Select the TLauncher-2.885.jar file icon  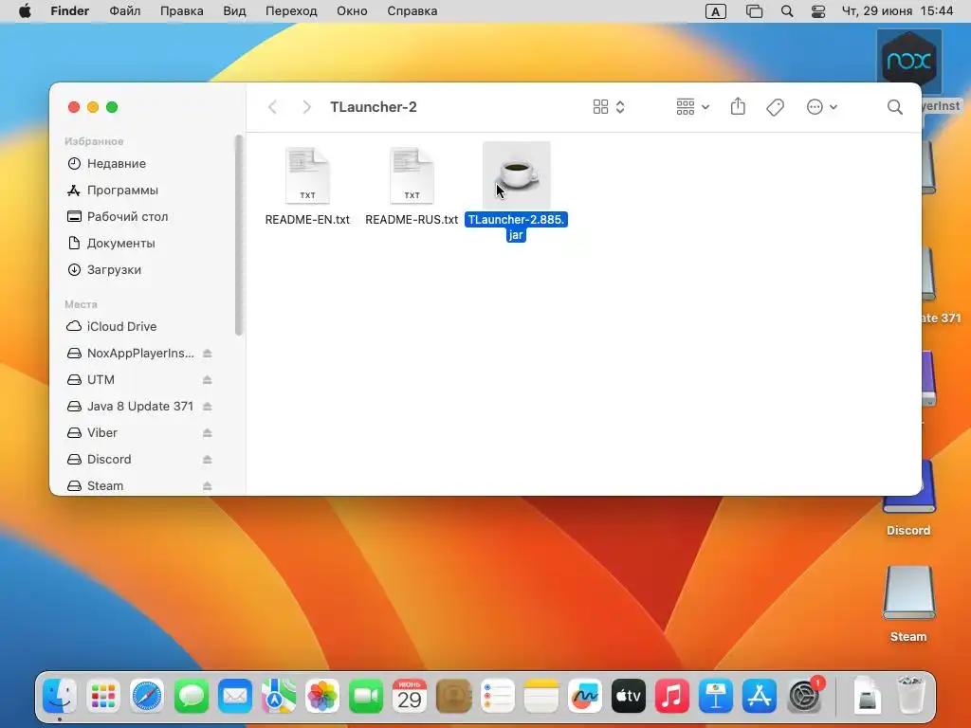[517, 175]
